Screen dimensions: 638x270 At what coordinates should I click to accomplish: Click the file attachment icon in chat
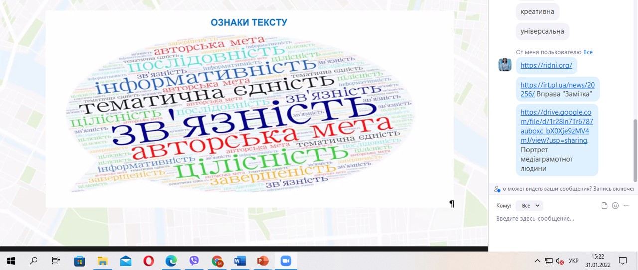pos(604,206)
